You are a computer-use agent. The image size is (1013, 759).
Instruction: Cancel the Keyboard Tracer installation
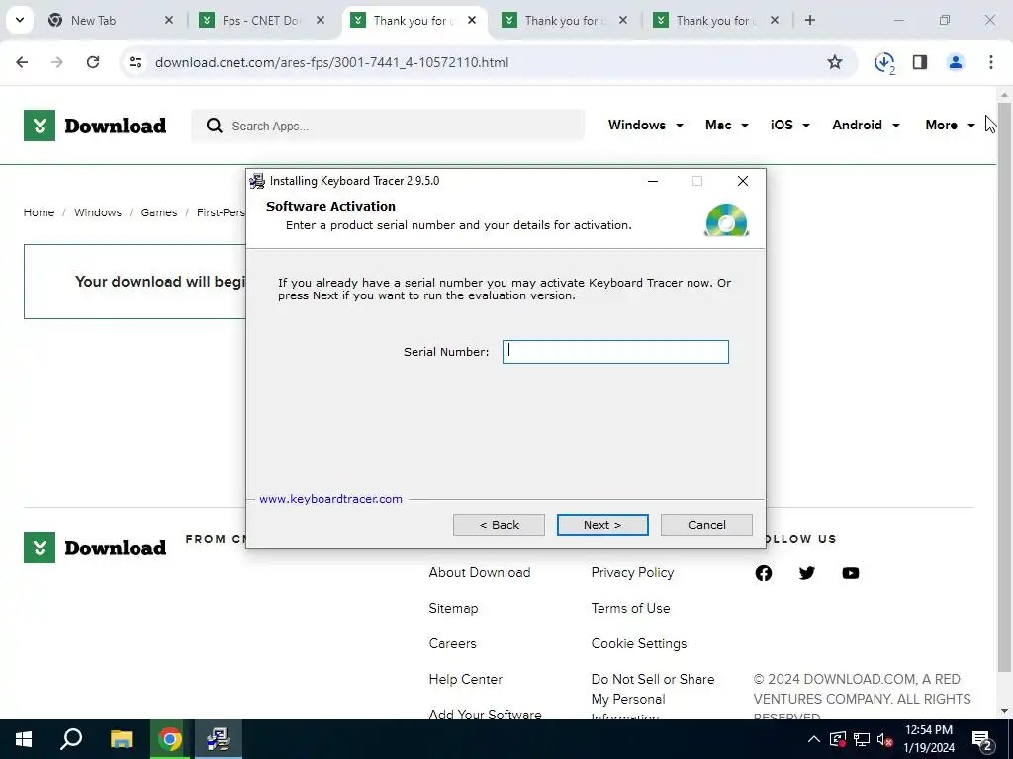[x=706, y=525]
